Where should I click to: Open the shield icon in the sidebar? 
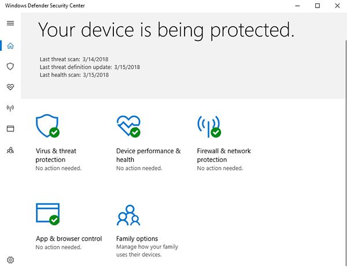pos(10,67)
